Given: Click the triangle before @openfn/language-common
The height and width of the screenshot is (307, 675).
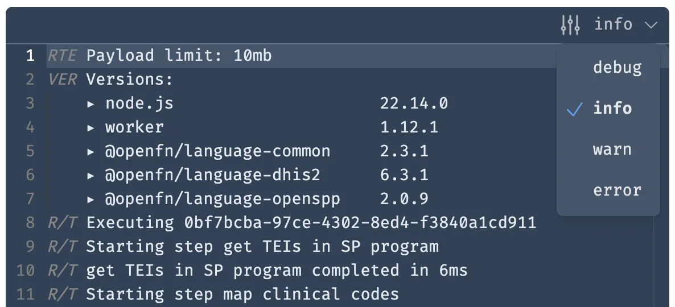Looking at the screenshot, I should 91,151.
